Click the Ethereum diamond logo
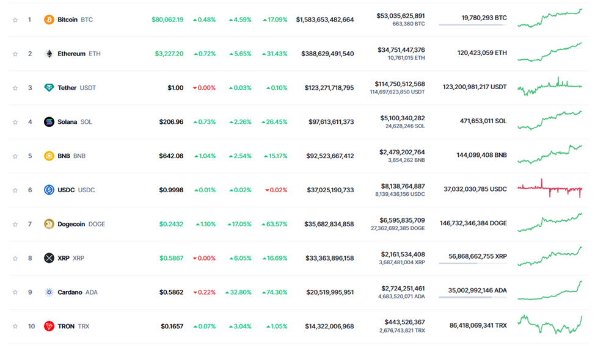This screenshot has height=346, width=595. [x=49, y=54]
